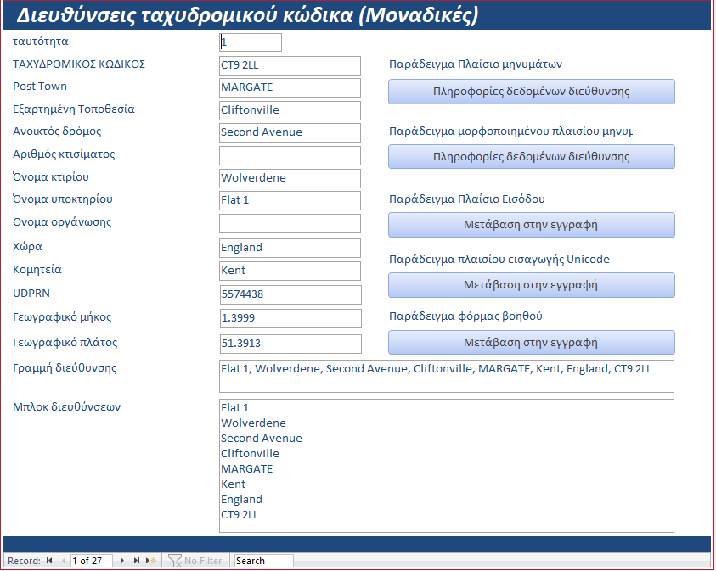This screenshot has height=571, width=716.
Task: Click the Γραμμή διεύθυνσης address line box
Action: (447, 376)
